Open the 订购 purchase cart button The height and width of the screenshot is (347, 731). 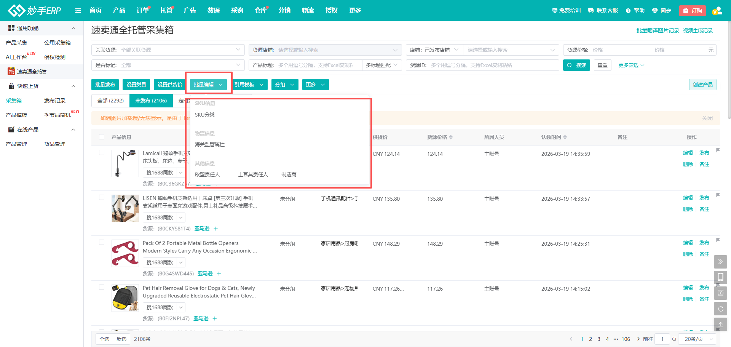(x=693, y=10)
